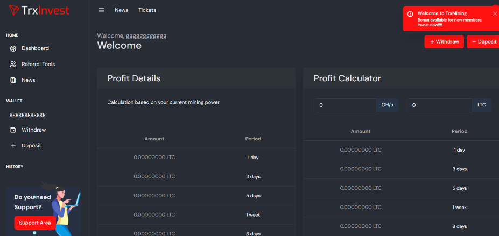Click the support illustration image
499x236 pixels.
coord(66,207)
